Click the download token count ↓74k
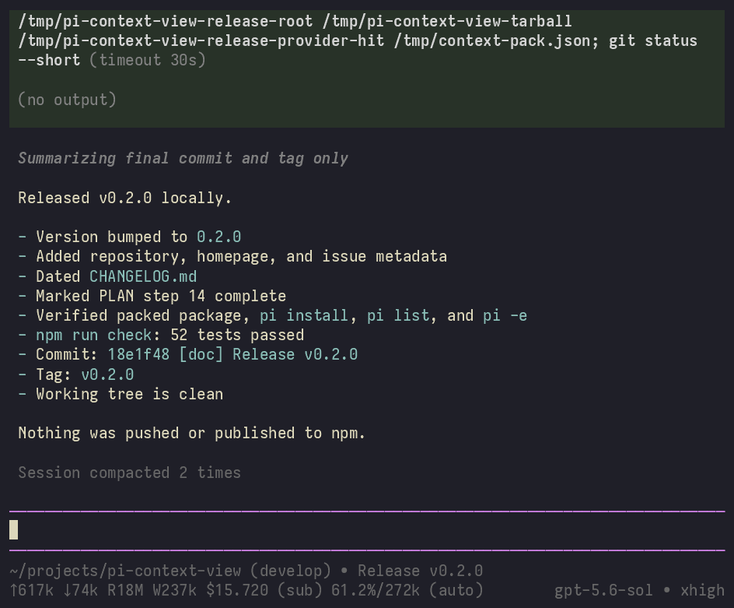This screenshot has width=734, height=608. (81, 590)
